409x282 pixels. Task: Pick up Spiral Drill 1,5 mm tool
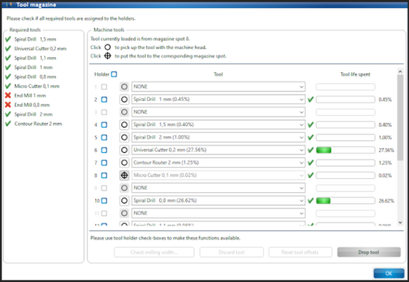[124, 125]
